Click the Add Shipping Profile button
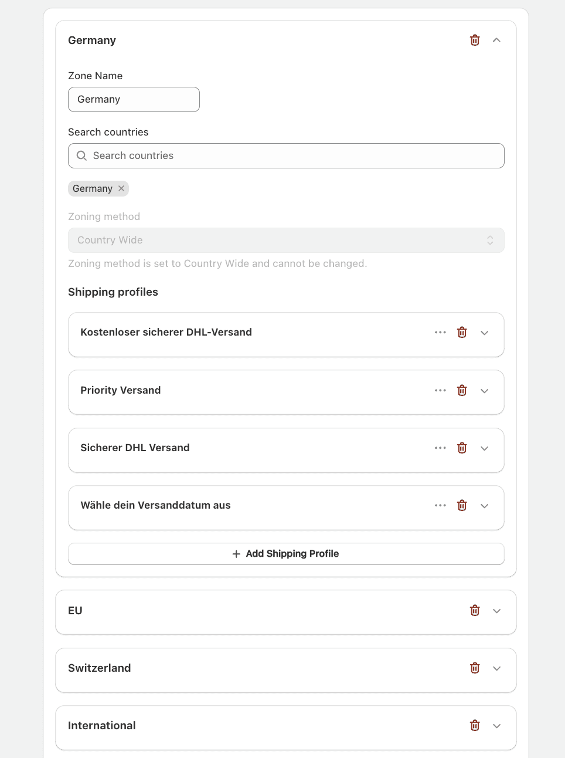Viewport: 565px width, 758px height. (x=286, y=554)
